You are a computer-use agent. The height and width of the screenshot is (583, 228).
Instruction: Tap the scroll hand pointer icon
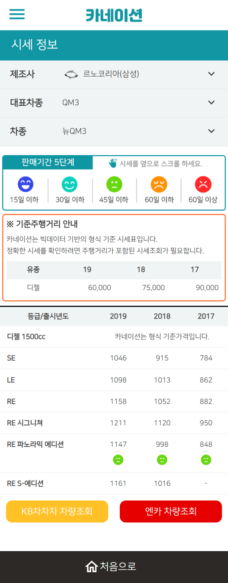coord(113,163)
